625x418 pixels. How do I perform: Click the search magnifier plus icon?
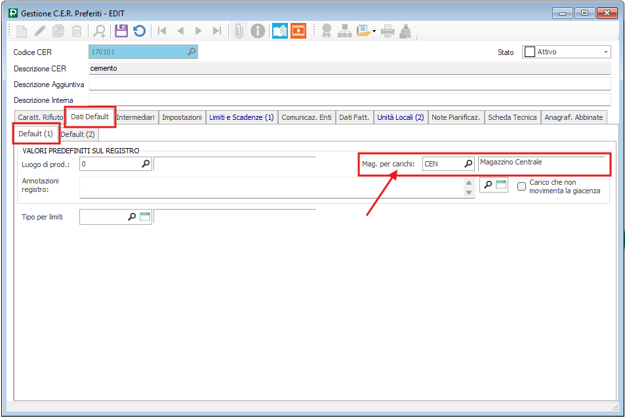[100, 31]
